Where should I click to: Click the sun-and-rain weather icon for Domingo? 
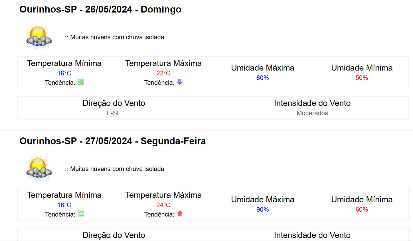(39, 36)
